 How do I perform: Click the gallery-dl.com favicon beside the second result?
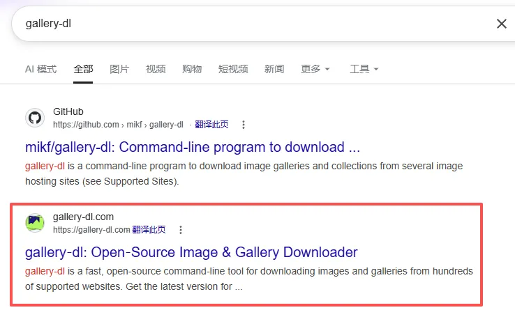pyautogui.click(x=35, y=223)
